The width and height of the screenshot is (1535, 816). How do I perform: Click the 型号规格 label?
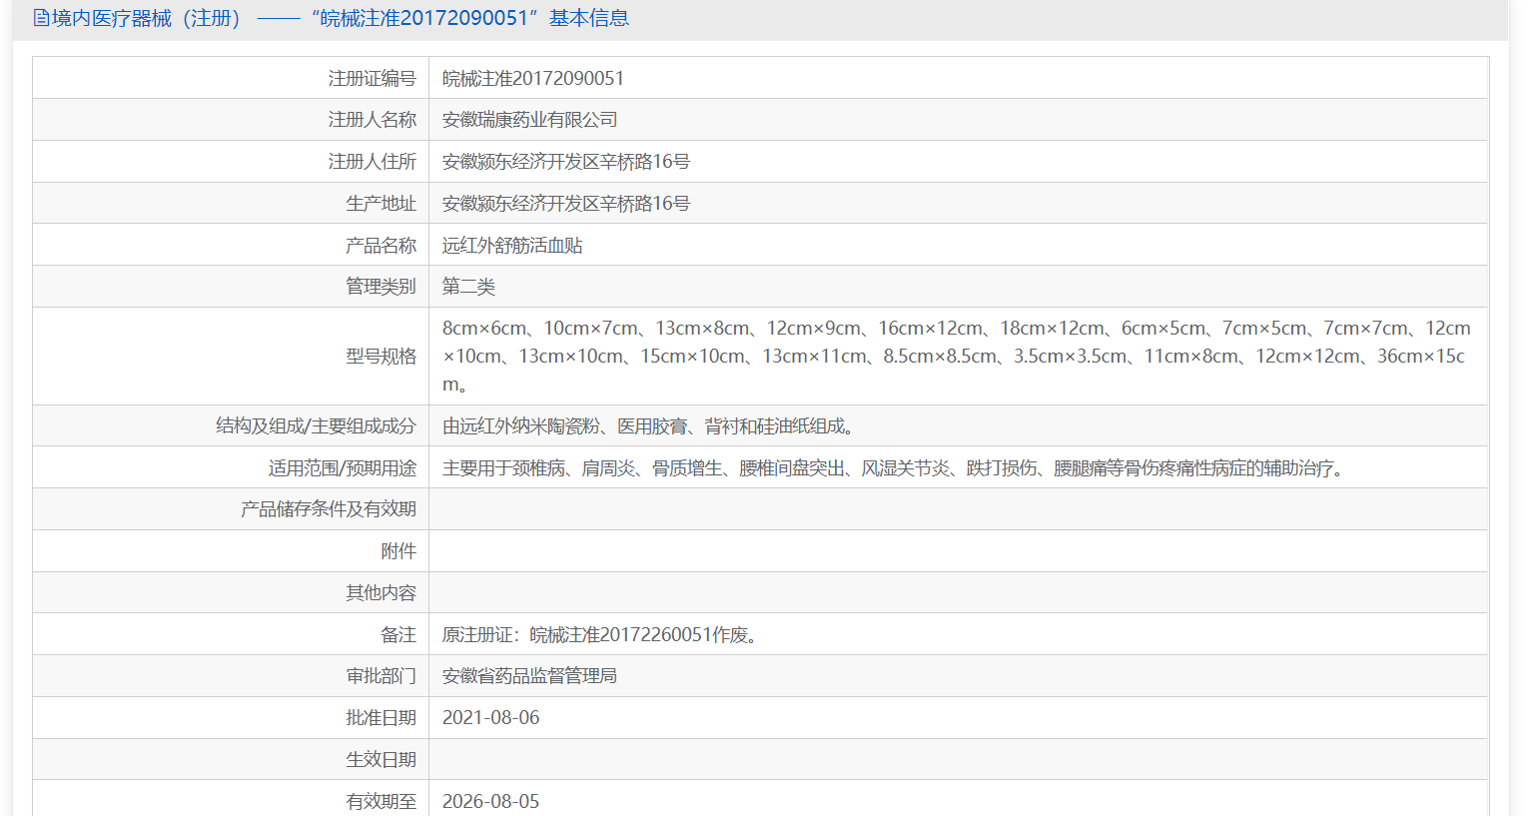382,357
